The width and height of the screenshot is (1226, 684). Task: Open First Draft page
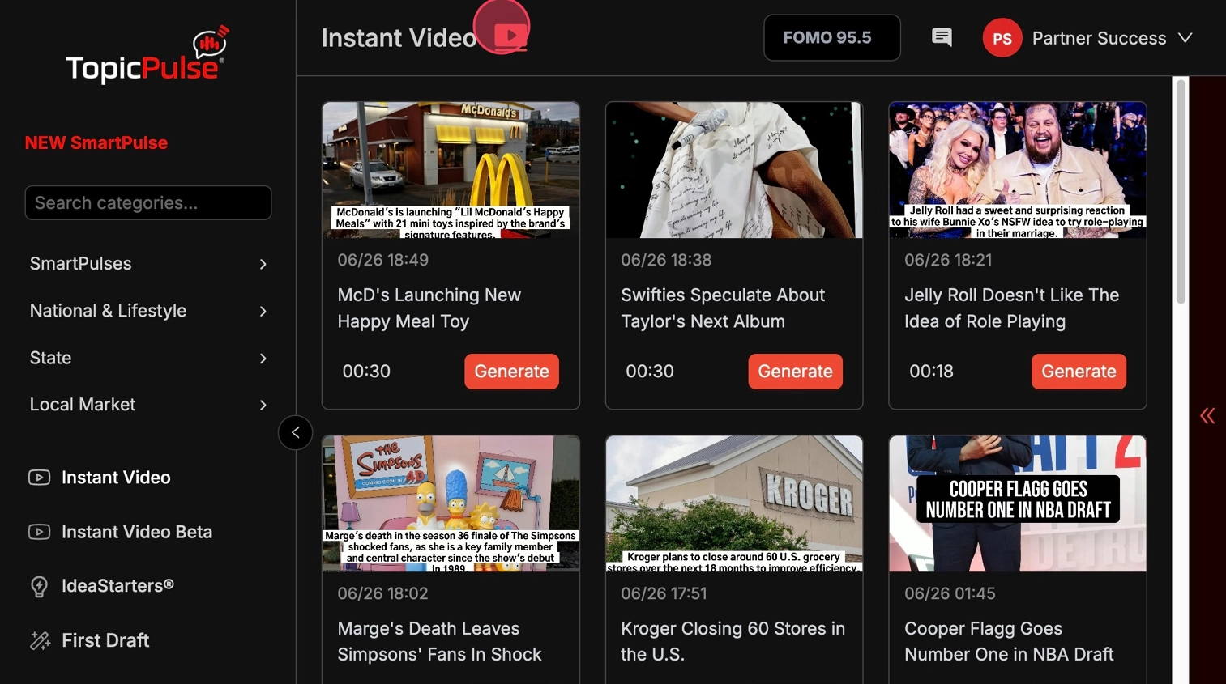tap(105, 640)
